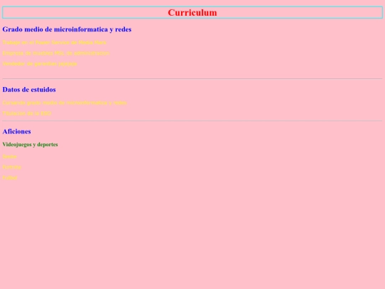The height and width of the screenshot is (289, 385).
Task: Click the line 'Vendedor de garantias jajajaja'
Action: [x=40, y=64]
